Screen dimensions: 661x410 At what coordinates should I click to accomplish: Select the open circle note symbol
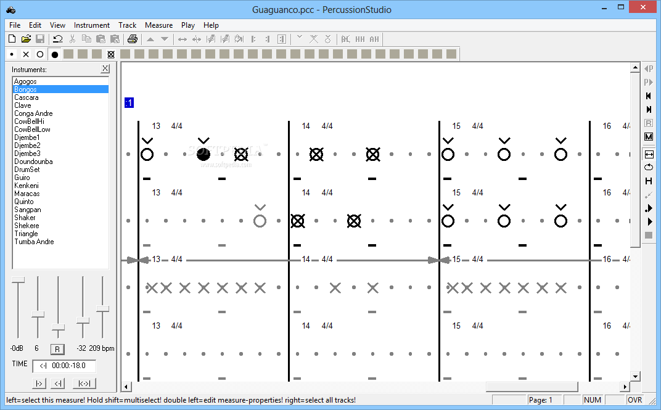tap(40, 54)
